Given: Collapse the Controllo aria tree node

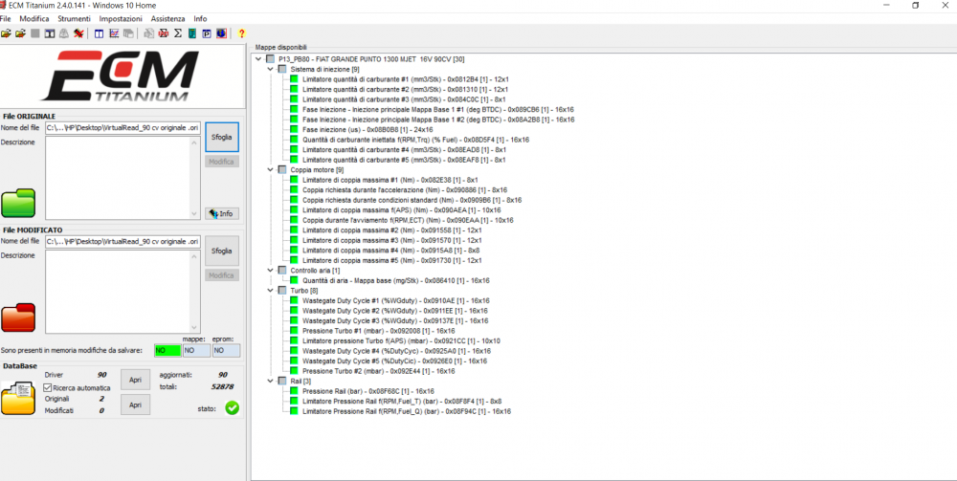Looking at the screenshot, I should (271, 271).
